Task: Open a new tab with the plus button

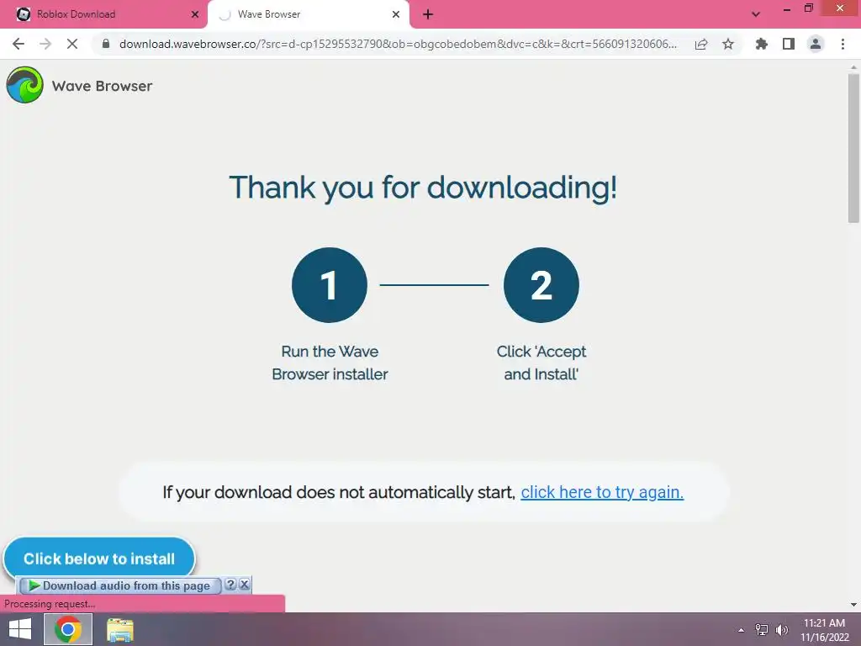Action: (x=428, y=14)
